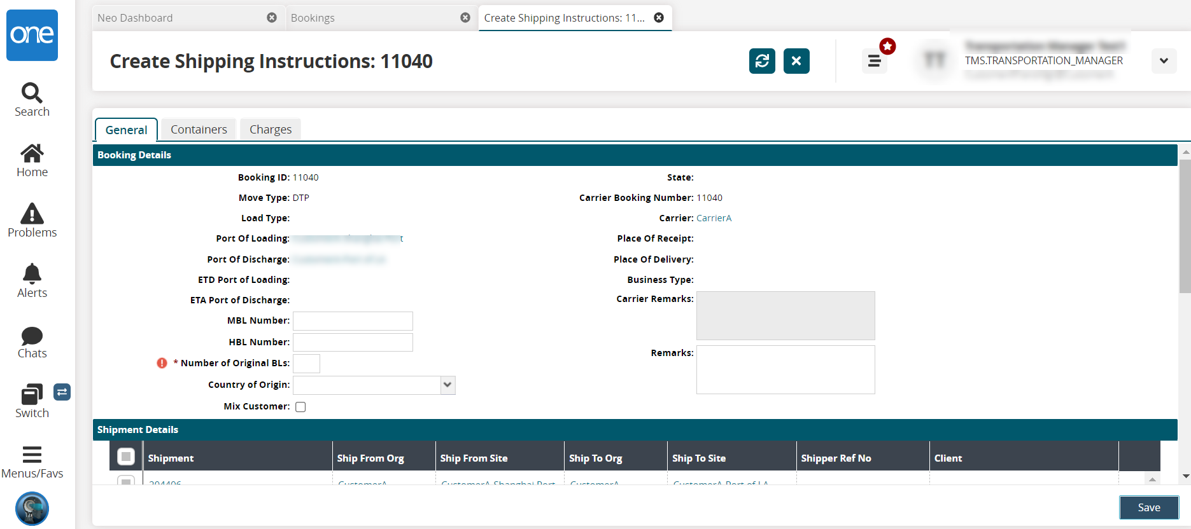Toggle the Mix Customer checkbox
Image resolution: width=1191 pixels, height=529 pixels.
[x=300, y=407]
